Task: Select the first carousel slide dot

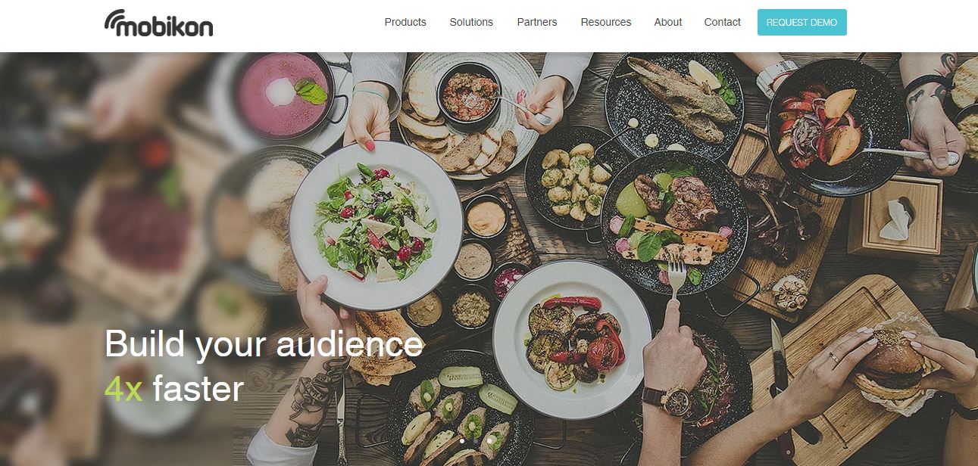Action: (x=462, y=440)
